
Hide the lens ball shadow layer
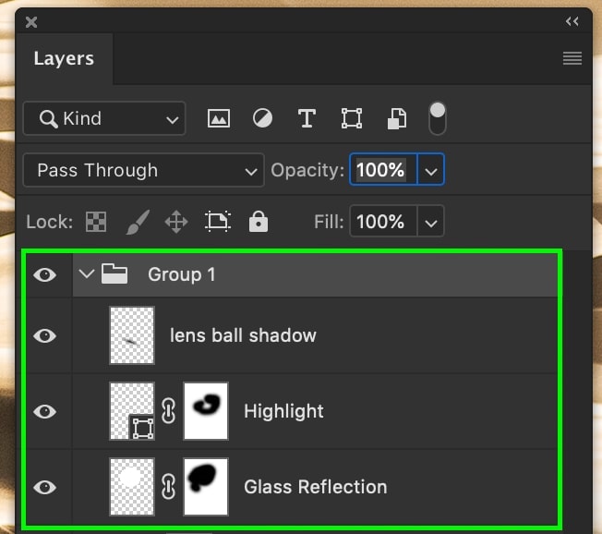[45, 335]
